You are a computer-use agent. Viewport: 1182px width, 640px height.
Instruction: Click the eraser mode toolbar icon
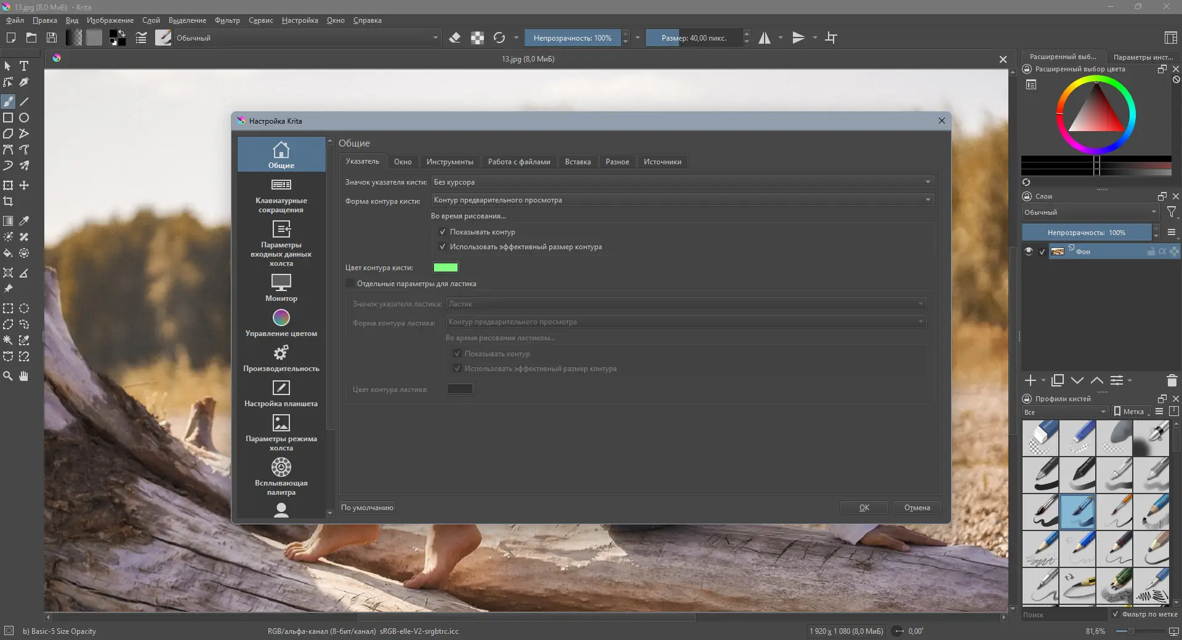coord(455,38)
